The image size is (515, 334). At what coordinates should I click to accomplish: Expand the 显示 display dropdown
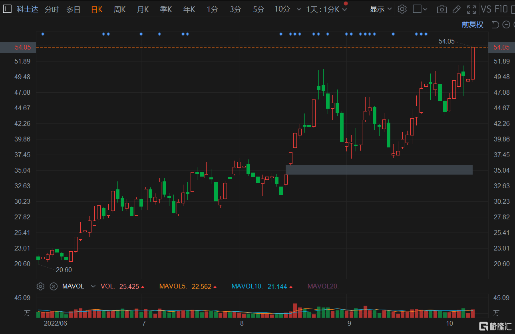pyautogui.click(x=380, y=9)
